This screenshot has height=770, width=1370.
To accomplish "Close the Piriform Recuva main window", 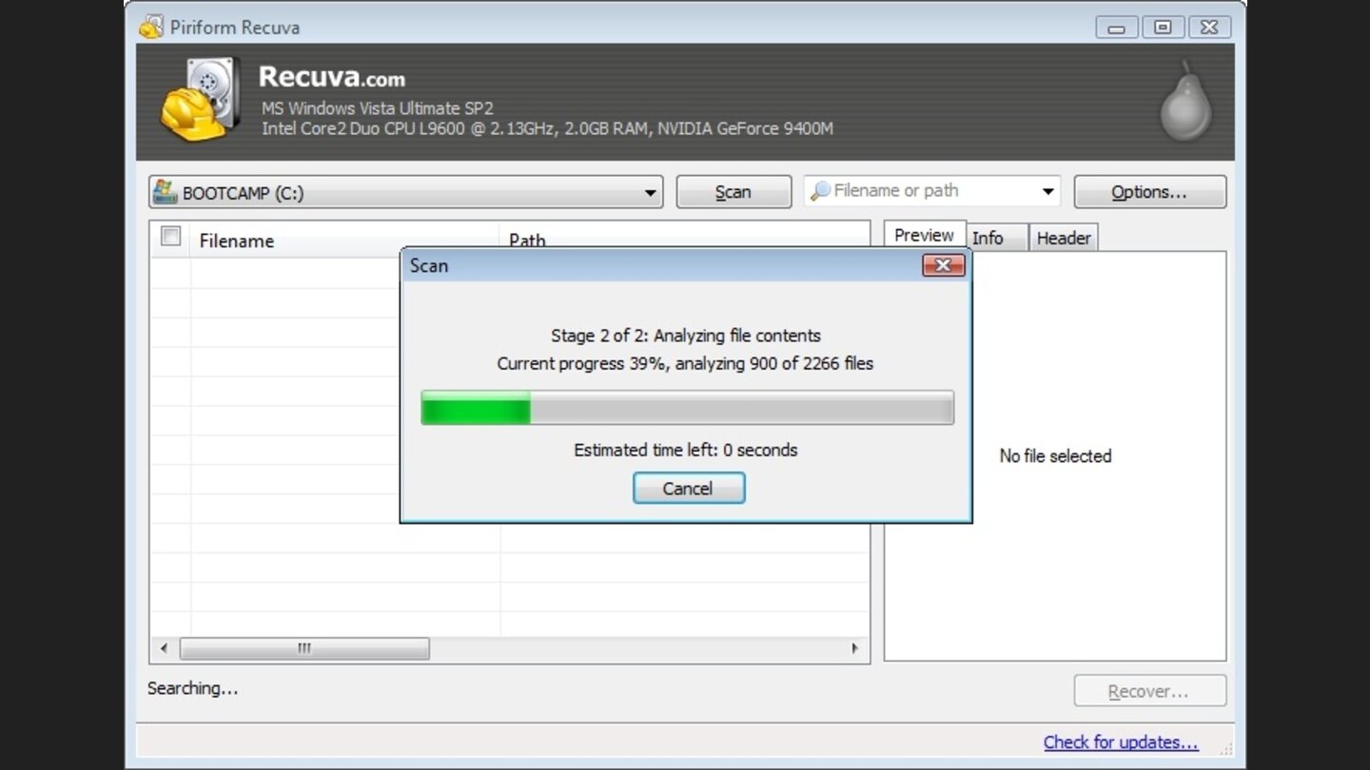I will (1209, 28).
